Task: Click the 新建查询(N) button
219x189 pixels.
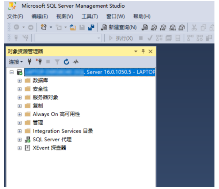Action: (x=119, y=27)
